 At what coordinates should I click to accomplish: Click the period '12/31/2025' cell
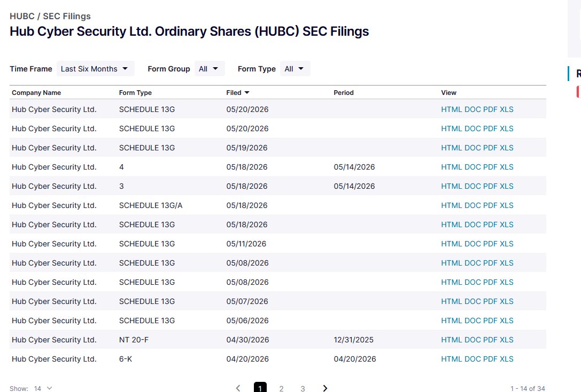[353, 340]
